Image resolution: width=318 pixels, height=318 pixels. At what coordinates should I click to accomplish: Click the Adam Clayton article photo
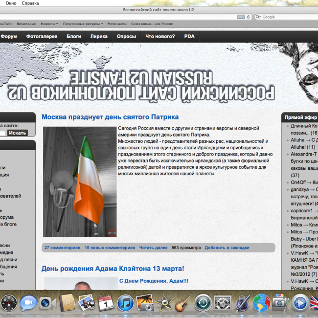tap(81, 284)
